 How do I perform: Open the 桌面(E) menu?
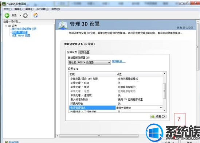(x=30, y=9)
